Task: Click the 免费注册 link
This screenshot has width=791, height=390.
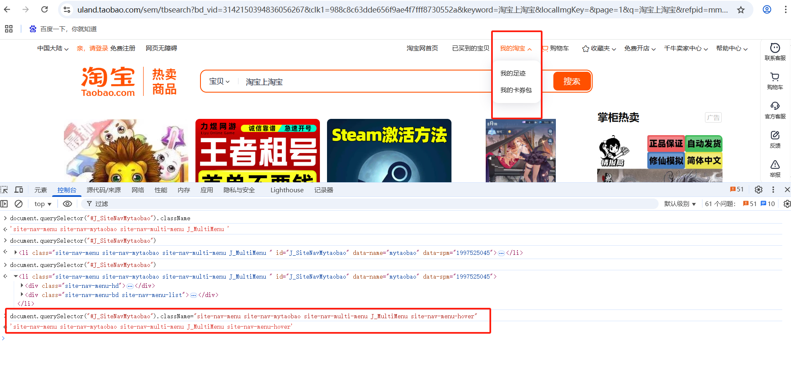Action: coord(123,48)
